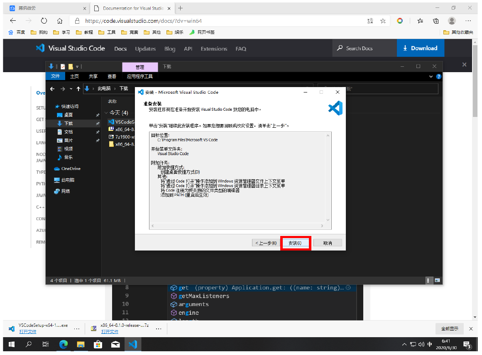Click 打开文件 link under VSCodeSetup download
This screenshot has height=355, width=482.
tap(28, 332)
